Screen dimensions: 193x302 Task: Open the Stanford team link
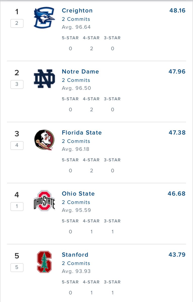[75, 255]
